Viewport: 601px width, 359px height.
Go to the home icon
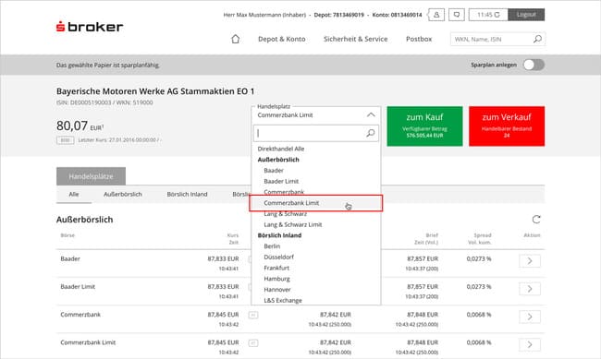point(236,39)
